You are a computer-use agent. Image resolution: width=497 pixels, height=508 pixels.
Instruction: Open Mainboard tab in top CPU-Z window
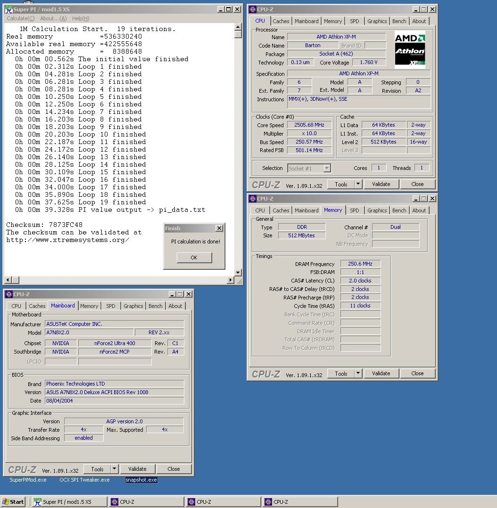pyautogui.click(x=306, y=21)
